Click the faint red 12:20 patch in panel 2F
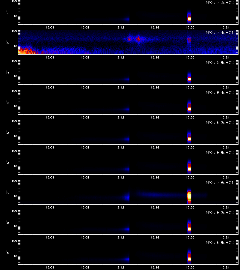 point(189,40)
